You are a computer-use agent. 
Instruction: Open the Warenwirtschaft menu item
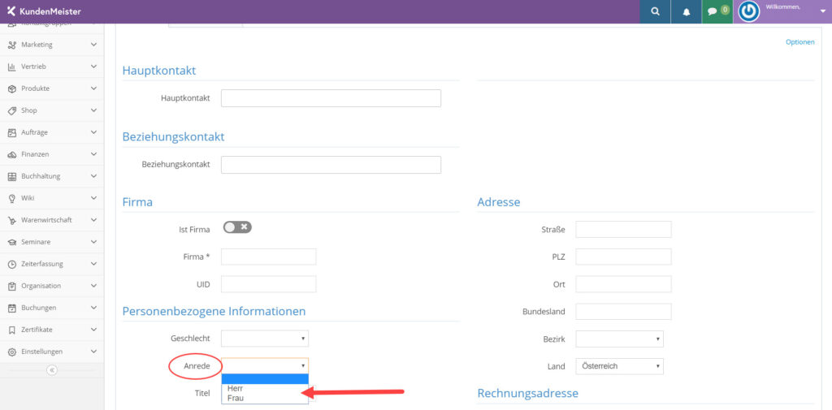[x=52, y=220]
